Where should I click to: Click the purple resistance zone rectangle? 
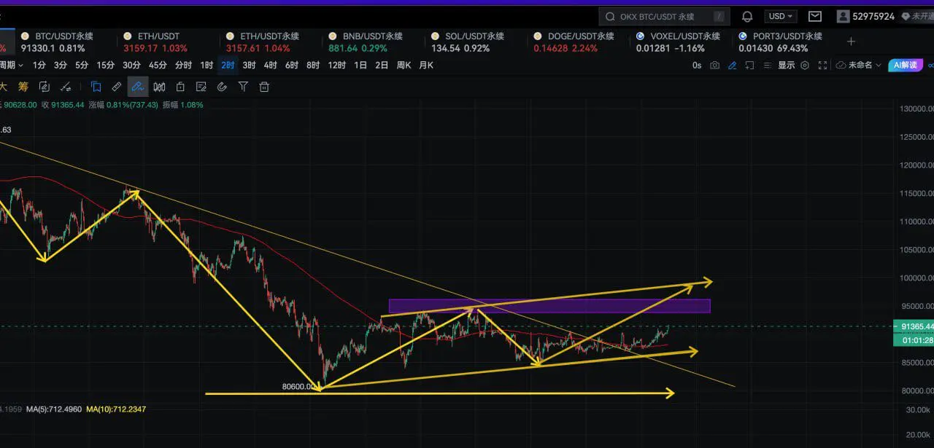[x=549, y=306]
